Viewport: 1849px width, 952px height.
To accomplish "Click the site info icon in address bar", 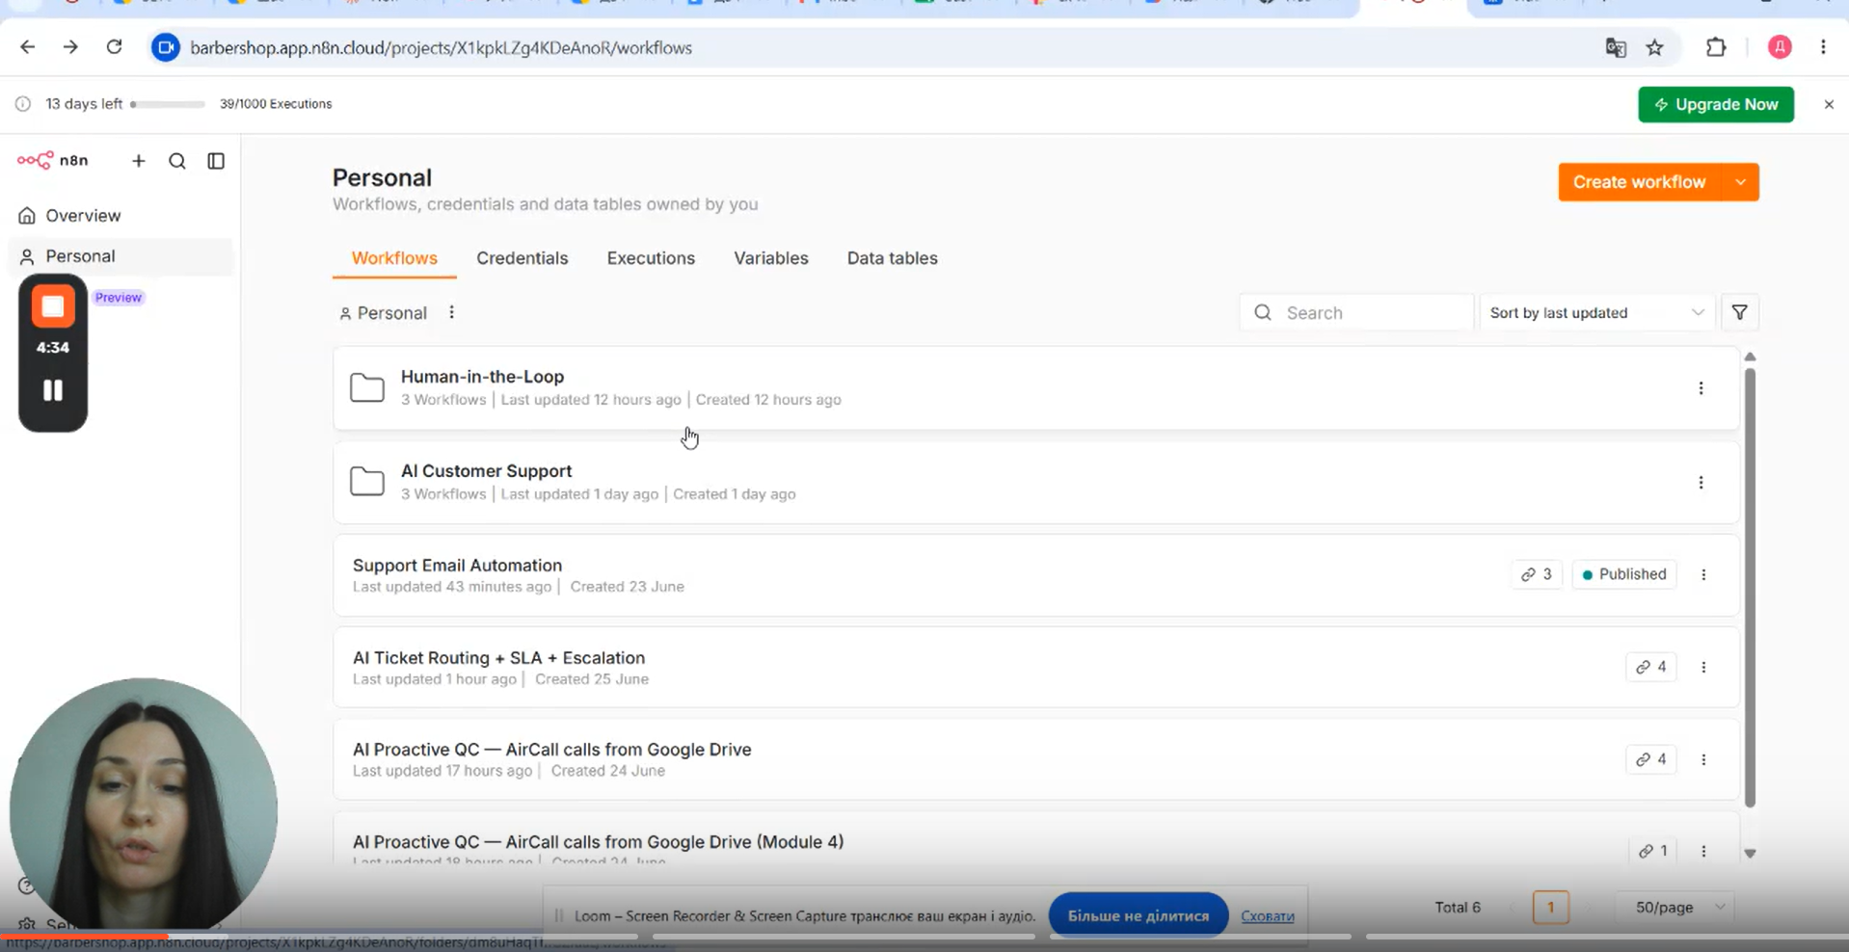I will click(166, 47).
